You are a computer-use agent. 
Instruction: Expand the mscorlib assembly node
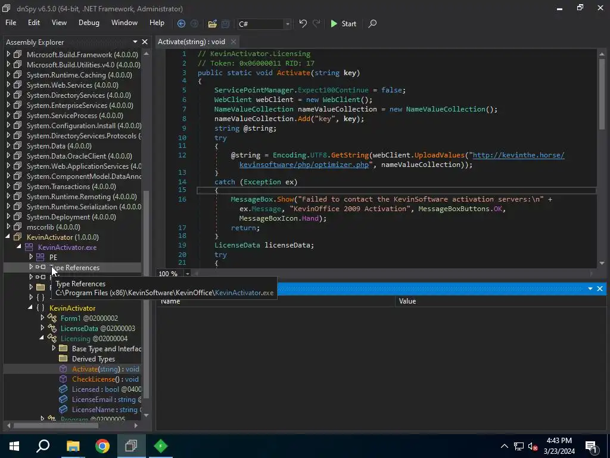[x=8, y=226]
